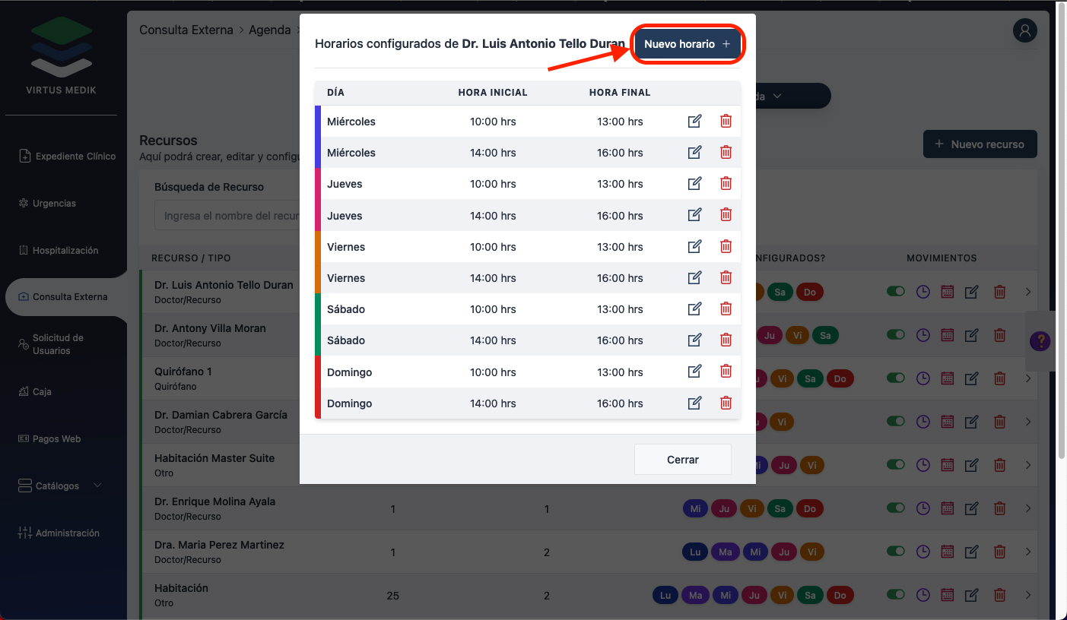Open the purple help question mark icon
This screenshot has width=1067, height=620.
[1040, 341]
